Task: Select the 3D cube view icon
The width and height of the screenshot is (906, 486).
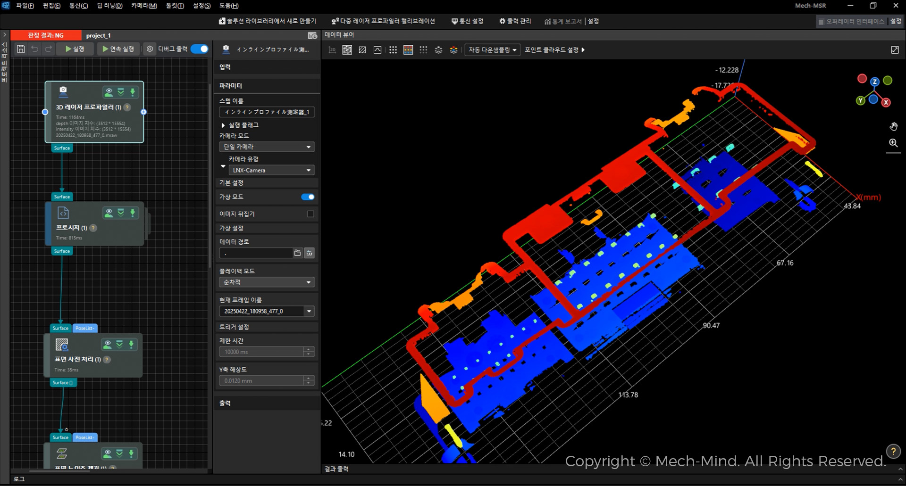Action: (347, 50)
